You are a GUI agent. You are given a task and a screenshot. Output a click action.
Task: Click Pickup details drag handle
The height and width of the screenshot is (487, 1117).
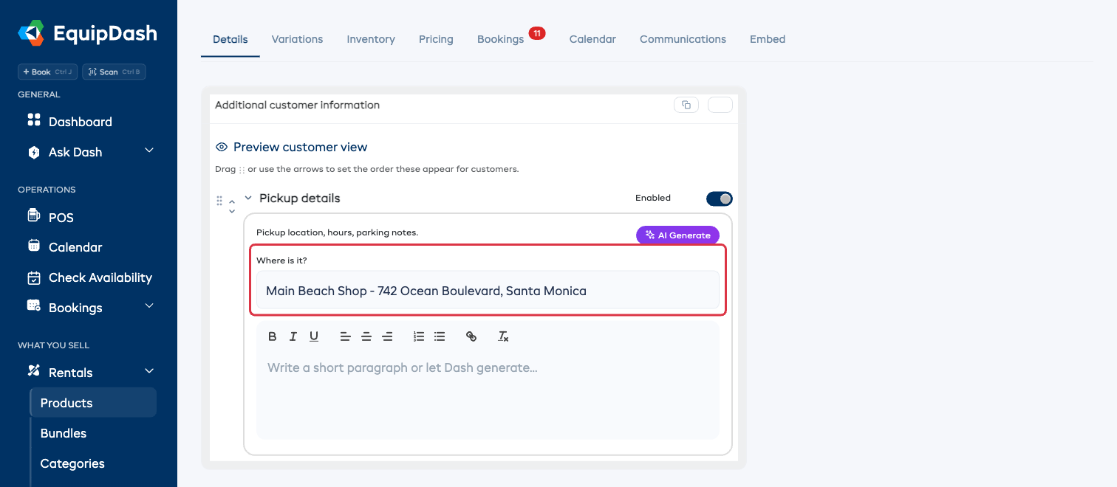(x=219, y=200)
